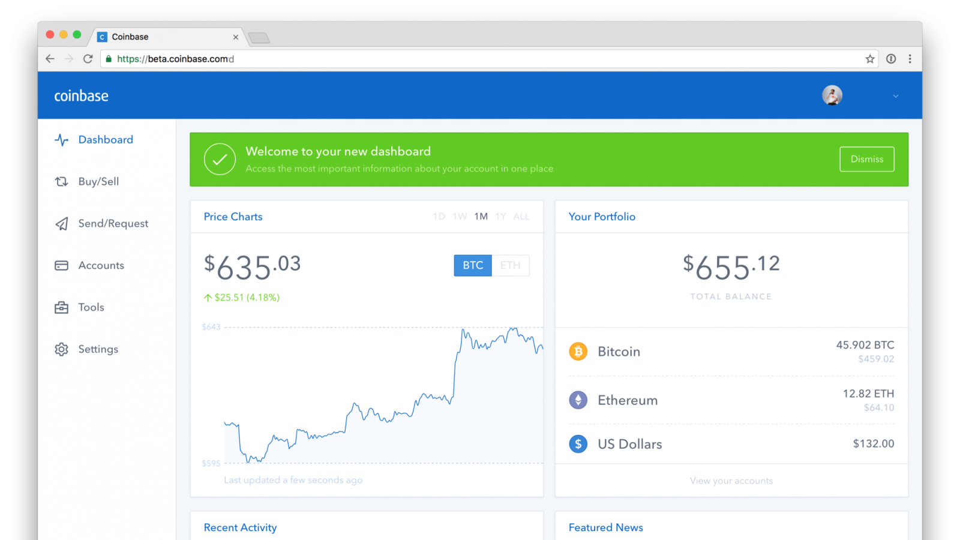
Task: Click the 45.902 BTC balance
Action: [x=865, y=345]
